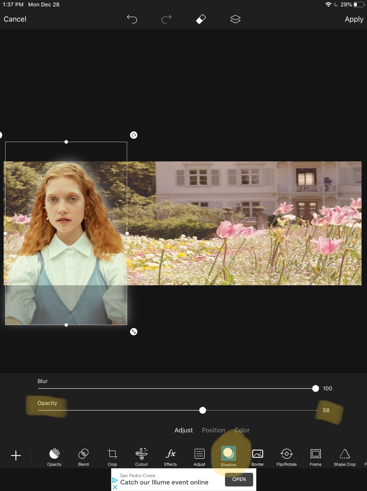Tap the WiFi status icon

pyautogui.click(x=328, y=5)
